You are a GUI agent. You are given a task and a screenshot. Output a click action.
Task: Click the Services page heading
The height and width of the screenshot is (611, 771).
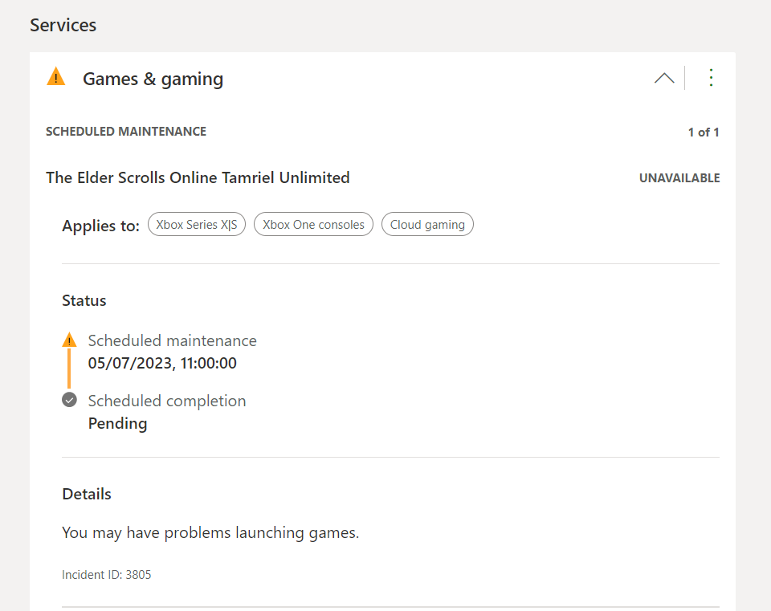63,25
